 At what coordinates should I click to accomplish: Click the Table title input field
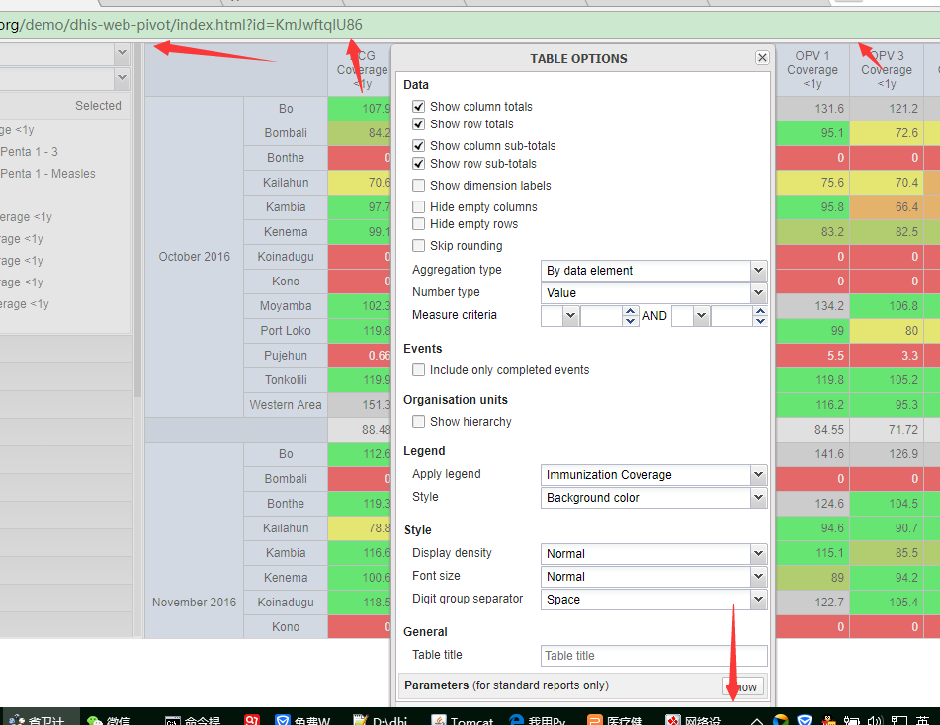(x=654, y=656)
